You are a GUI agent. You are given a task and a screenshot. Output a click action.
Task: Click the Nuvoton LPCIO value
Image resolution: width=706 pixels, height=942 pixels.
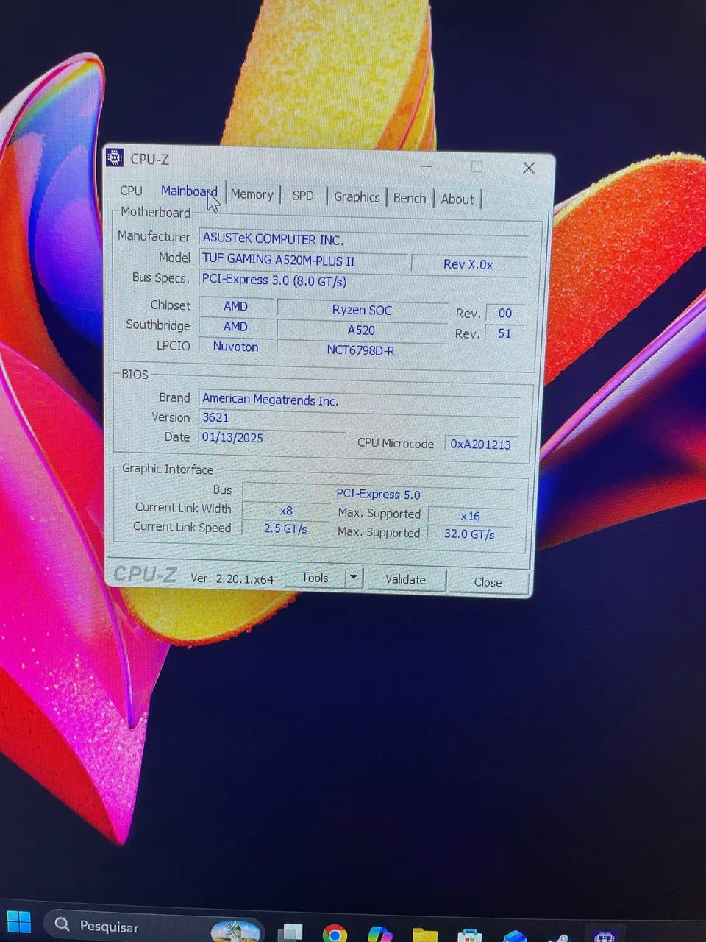click(235, 347)
